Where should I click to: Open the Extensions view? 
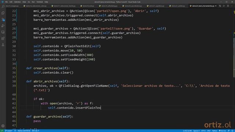click(3, 38)
